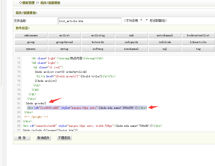Viewport: 215px width, 166px height.
Task: Insert the softmsg tag
Action: (x=98, y=49)
